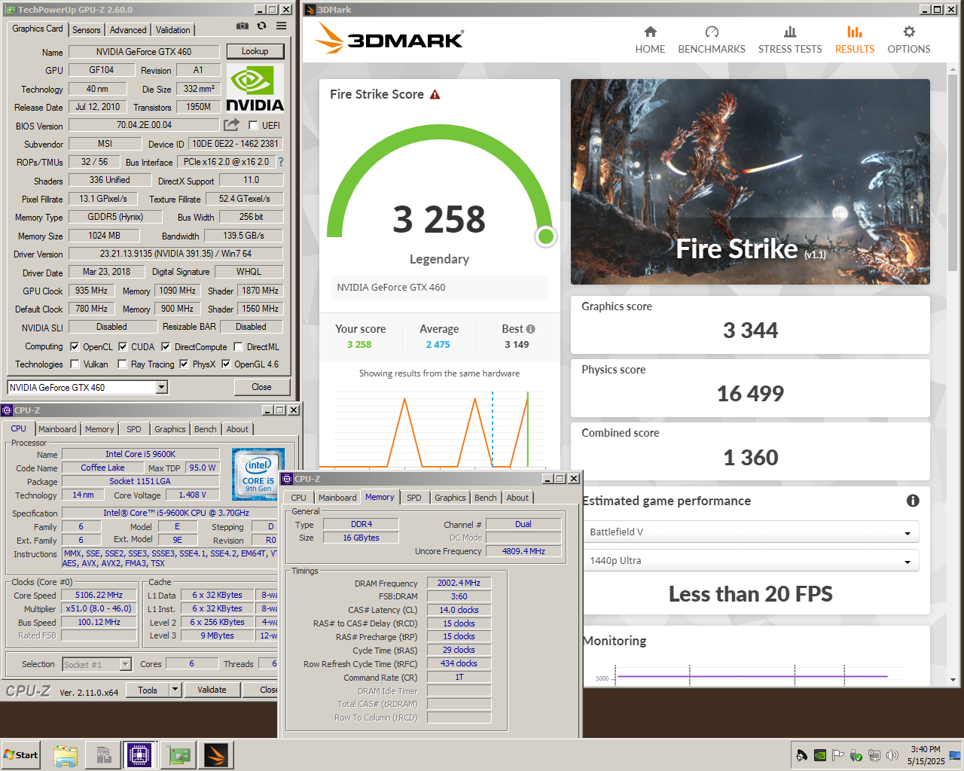Toggle the DirectML checkbox
This screenshot has width=964, height=771.
238,347
